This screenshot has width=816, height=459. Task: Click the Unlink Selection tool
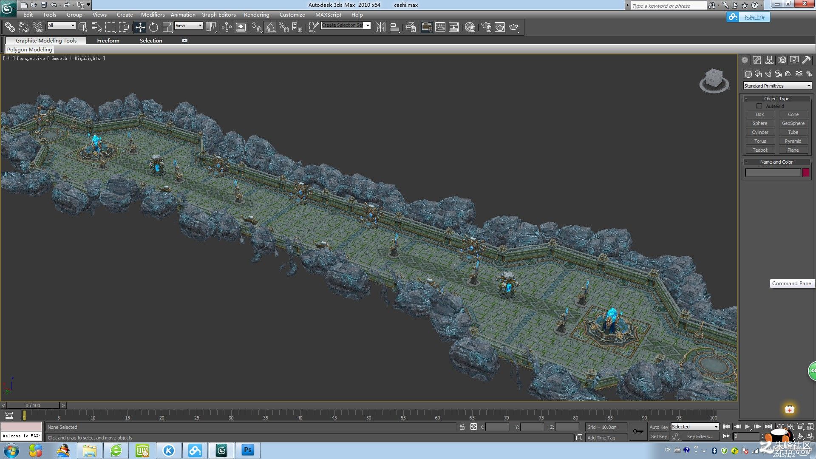pyautogui.click(x=23, y=27)
